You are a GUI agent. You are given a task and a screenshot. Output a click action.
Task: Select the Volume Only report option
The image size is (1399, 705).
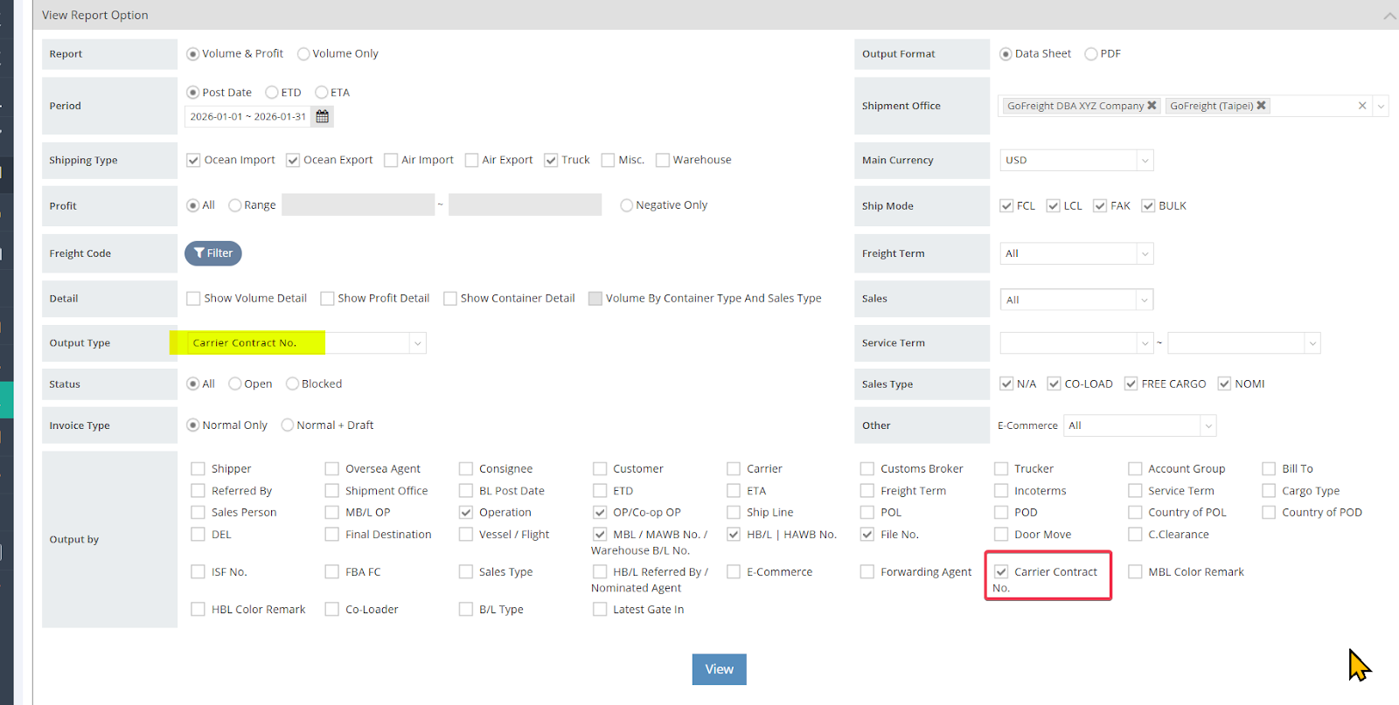(x=303, y=54)
